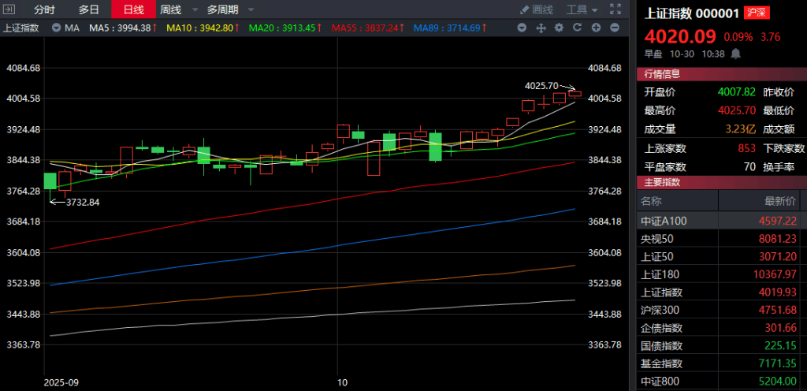The width and height of the screenshot is (807, 391).
Task: Click the 沪深 market tag
Action: pyautogui.click(x=757, y=13)
